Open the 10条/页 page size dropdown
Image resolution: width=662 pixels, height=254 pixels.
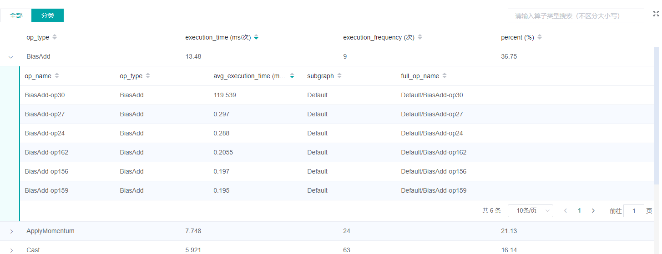coord(530,211)
